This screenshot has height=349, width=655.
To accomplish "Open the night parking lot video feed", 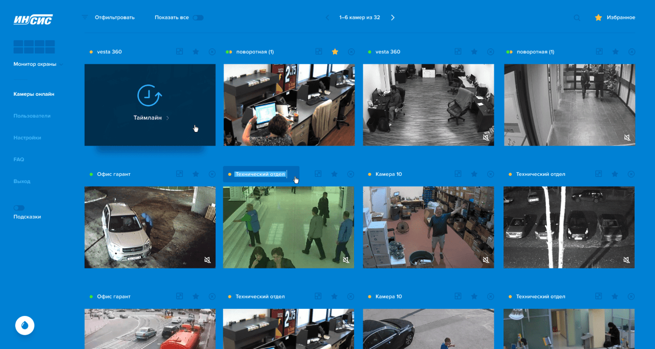I will point(569,227).
